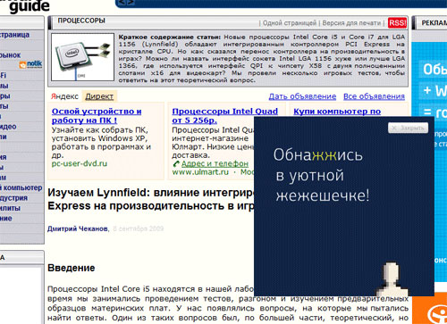Open the Купи компьютер по ad link
The image size is (447, 324).
(337, 112)
